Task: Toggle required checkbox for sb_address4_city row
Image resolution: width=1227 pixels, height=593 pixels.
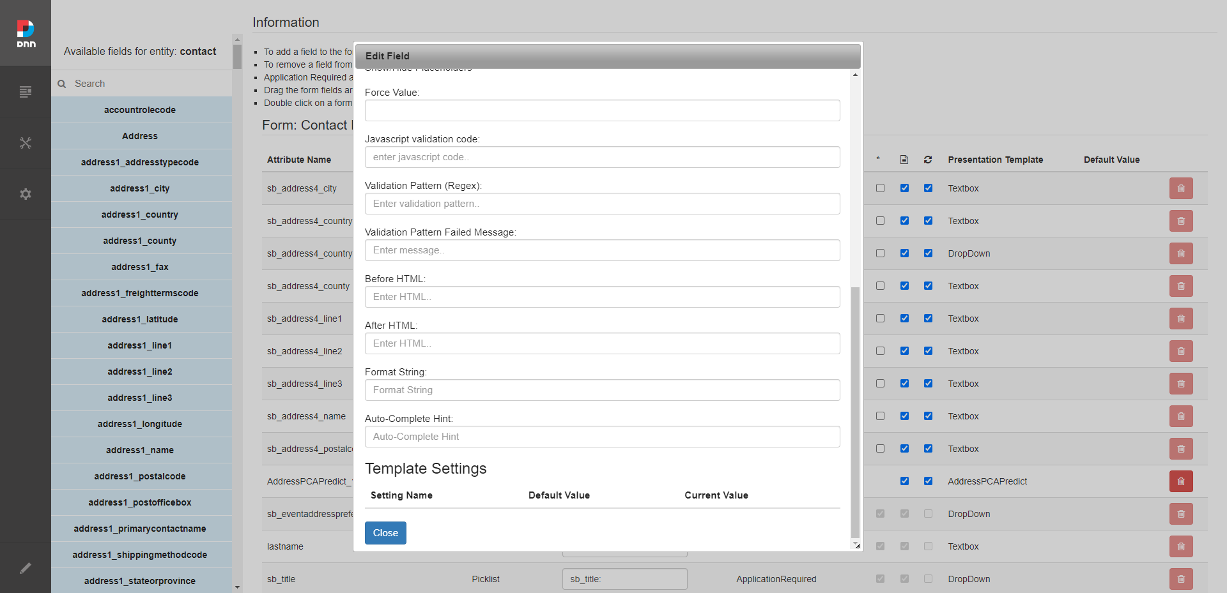Action: (x=880, y=188)
